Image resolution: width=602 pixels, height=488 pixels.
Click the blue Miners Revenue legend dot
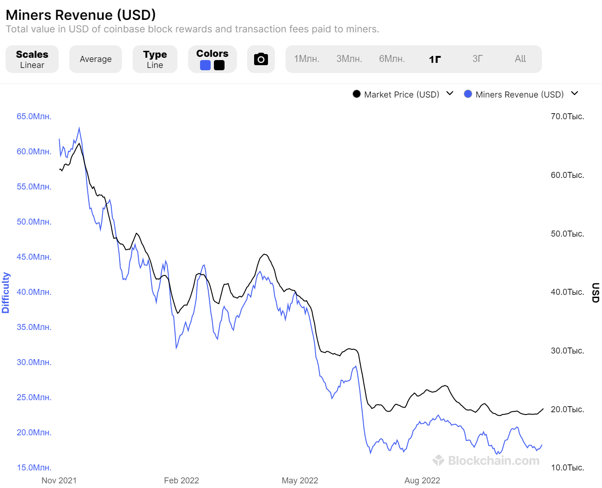(468, 94)
